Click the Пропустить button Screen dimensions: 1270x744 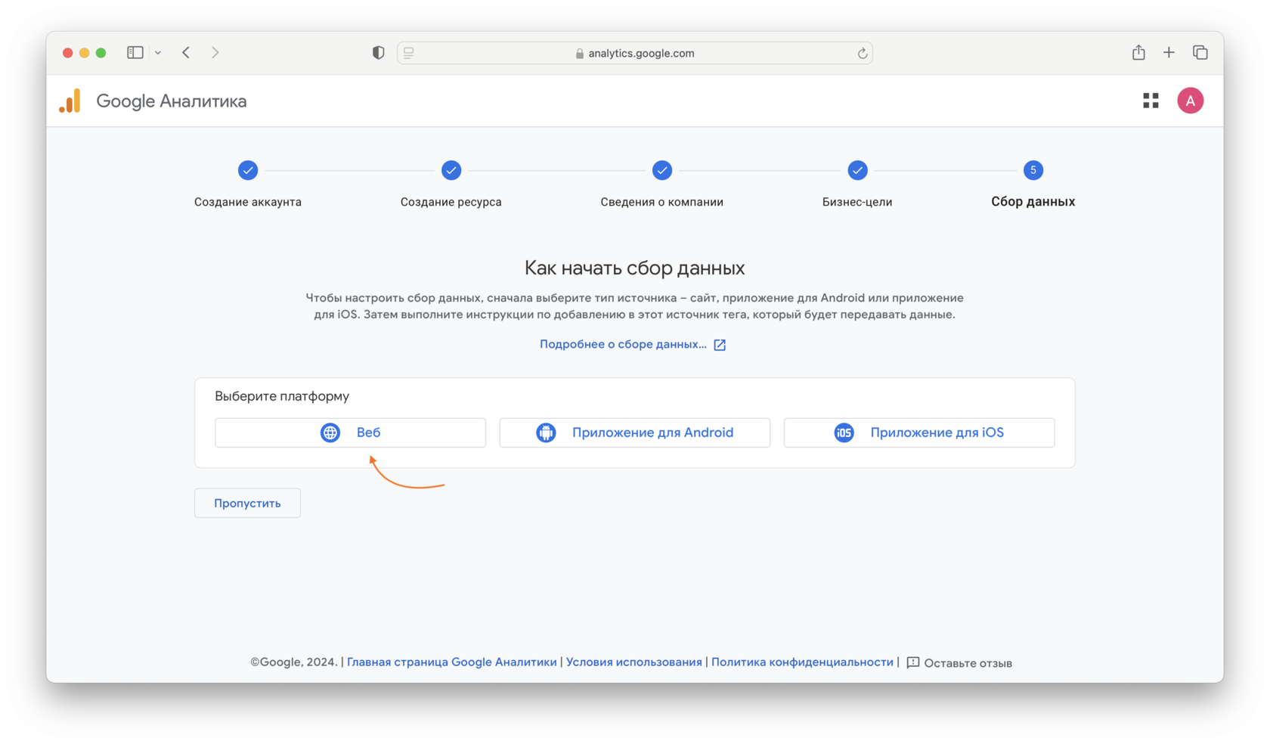[x=247, y=504]
